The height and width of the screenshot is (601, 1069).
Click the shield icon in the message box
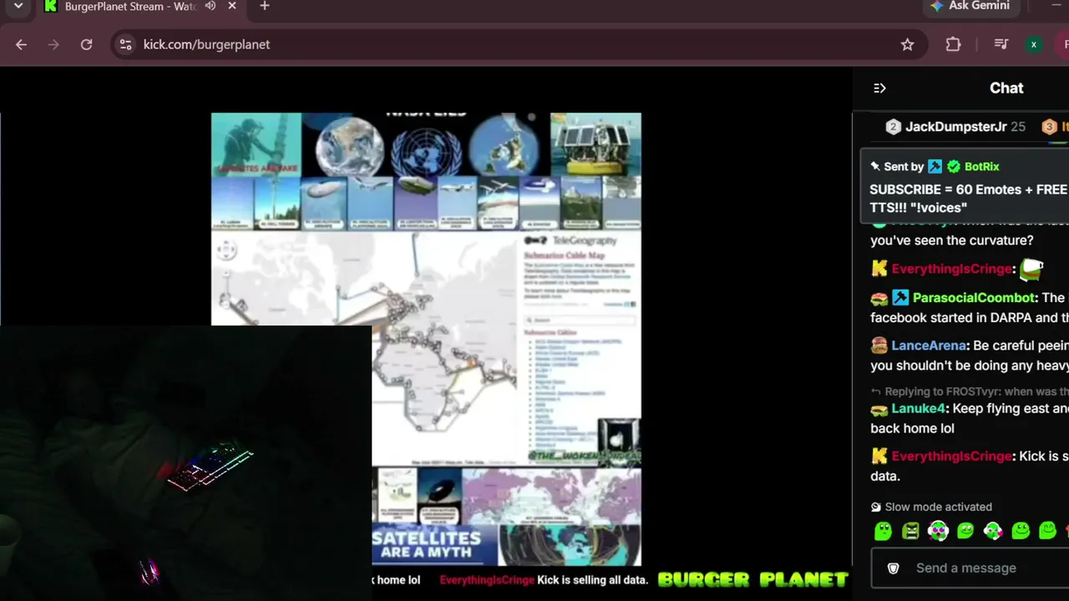click(x=893, y=568)
